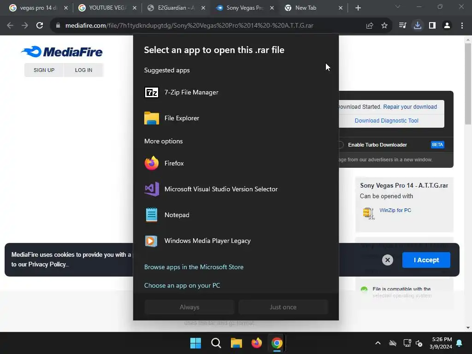The width and height of the screenshot is (472, 354).
Task: Open notifications bell icon
Action: tap(460, 343)
